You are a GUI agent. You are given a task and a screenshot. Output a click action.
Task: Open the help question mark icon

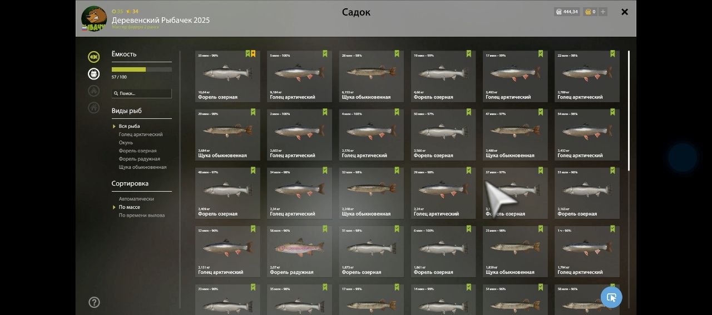pos(94,302)
